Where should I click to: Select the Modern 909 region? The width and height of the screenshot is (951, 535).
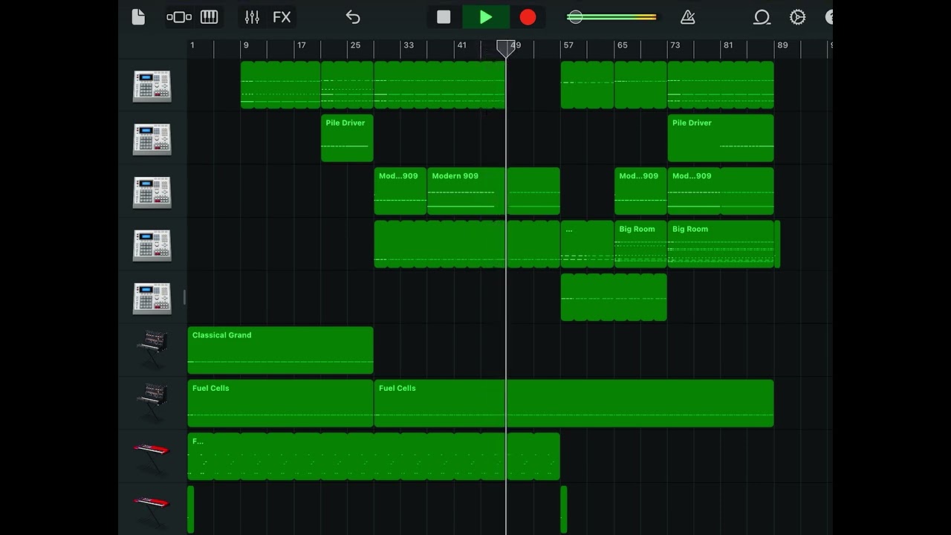(x=466, y=192)
